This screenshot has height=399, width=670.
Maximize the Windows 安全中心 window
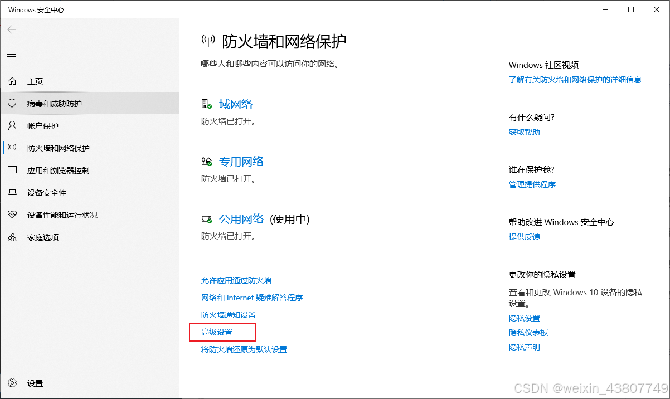pos(631,9)
